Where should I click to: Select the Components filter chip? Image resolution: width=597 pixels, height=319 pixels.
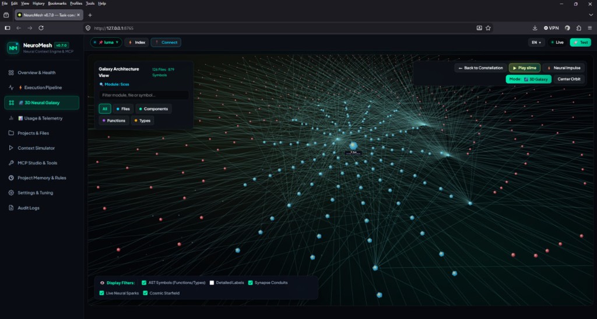click(153, 109)
